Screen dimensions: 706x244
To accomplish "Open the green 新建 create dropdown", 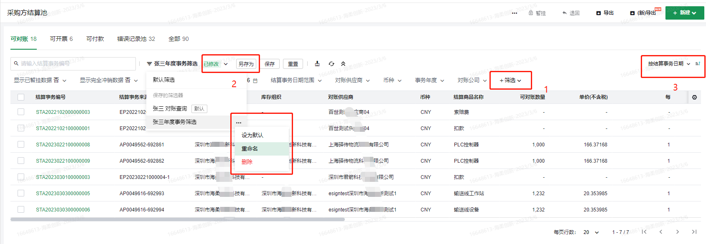I will coord(685,13).
